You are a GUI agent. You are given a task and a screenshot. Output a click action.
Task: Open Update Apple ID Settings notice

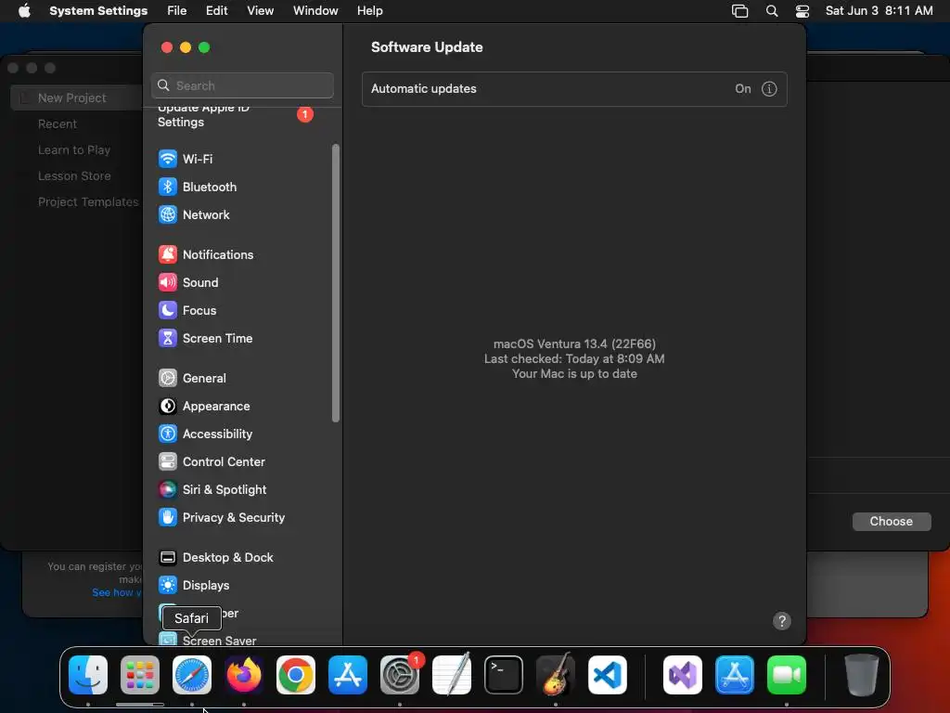(237, 115)
